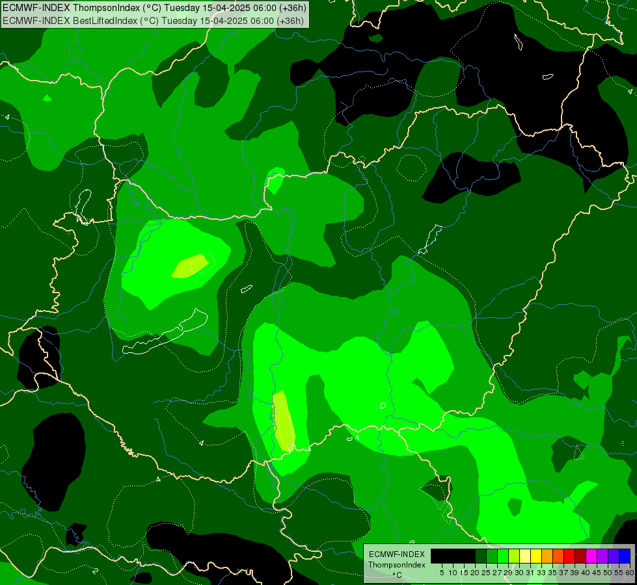Click the legend value label 39
Viewport: 637px width, 585px height.
[575, 573]
